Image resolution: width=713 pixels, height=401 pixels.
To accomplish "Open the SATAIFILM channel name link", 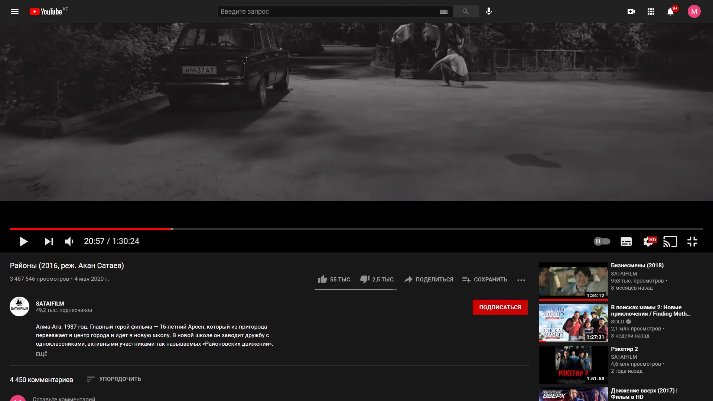I will [x=50, y=303].
